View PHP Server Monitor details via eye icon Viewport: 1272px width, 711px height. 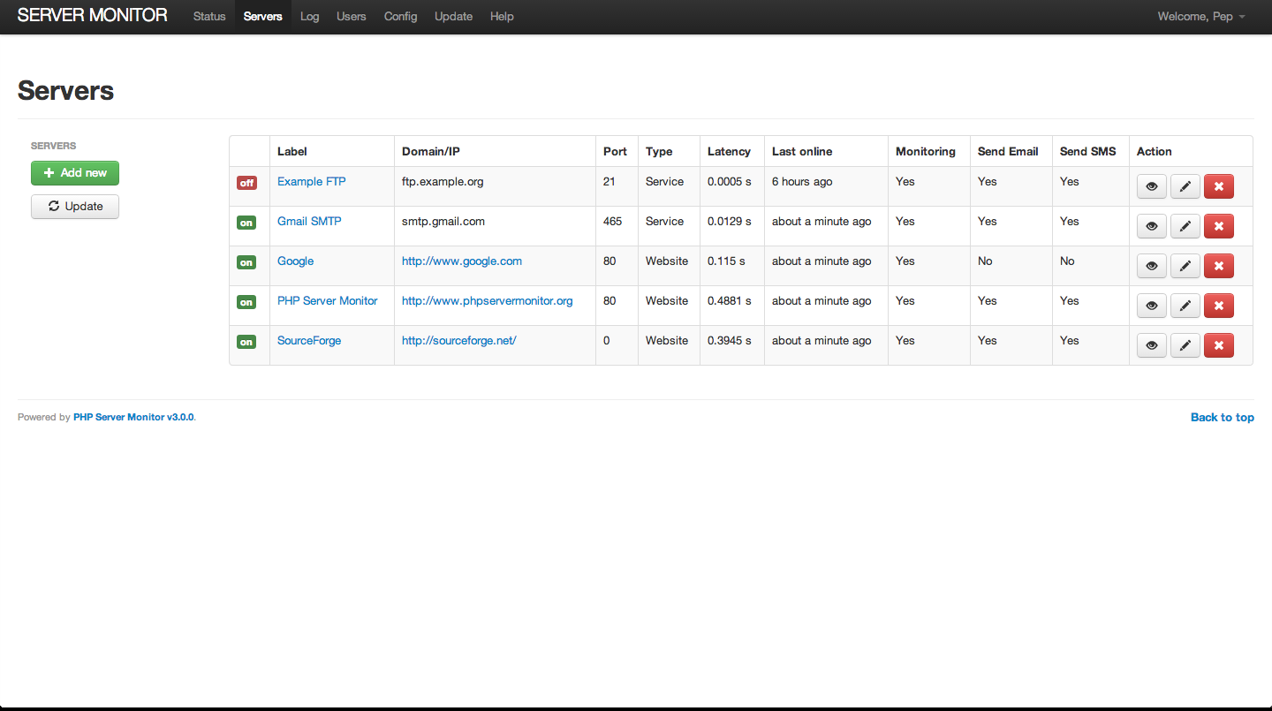pos(1151,306)
